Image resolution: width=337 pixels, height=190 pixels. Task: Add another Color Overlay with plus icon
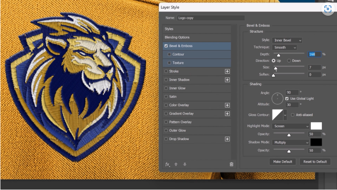point(227,105)
